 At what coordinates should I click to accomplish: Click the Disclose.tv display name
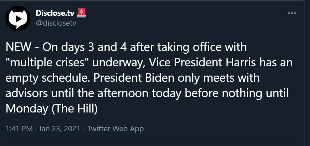coord(55,13)
